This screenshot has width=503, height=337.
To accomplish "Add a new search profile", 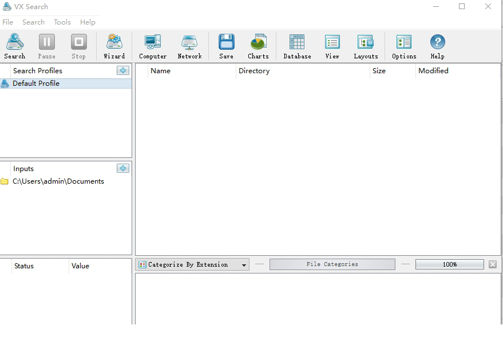I will pos(122,70).
